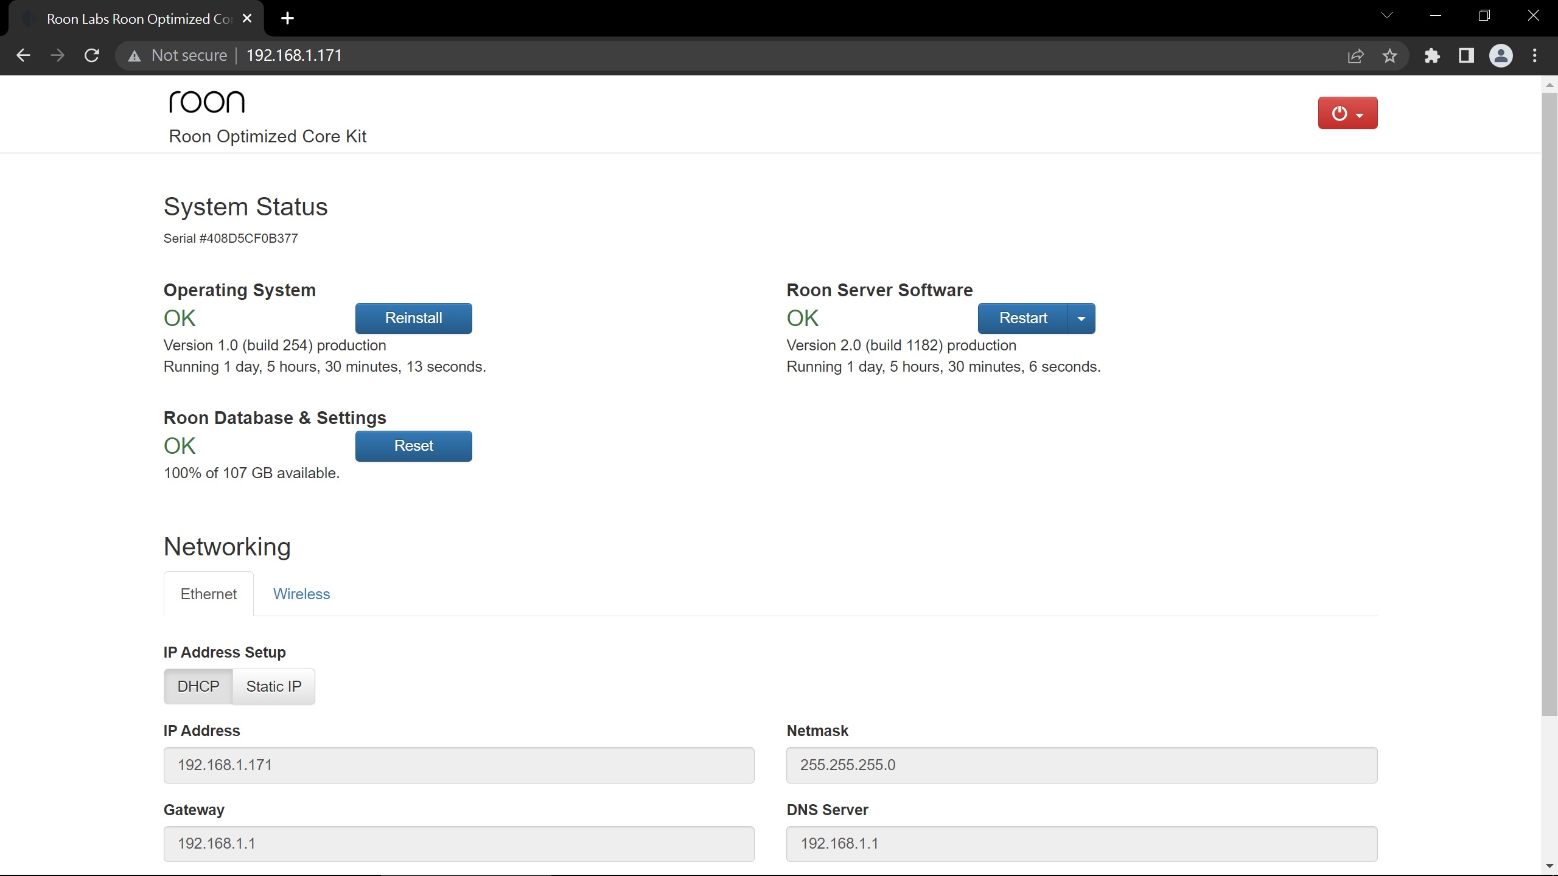The width and height of the screenshot is (1558, 876).
Task: Open the Chrome profile avatar icon
Action: coord(1500,56)
